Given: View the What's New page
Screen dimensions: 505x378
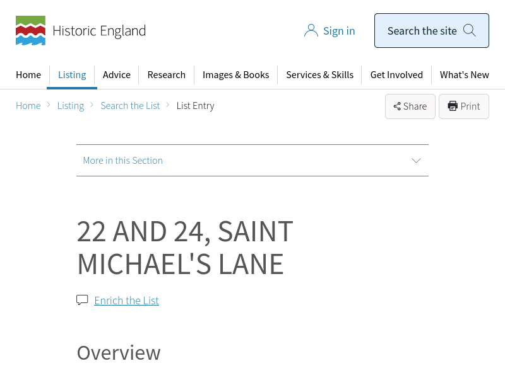Looking at the screenshot, I should pyautogui.click(x=464, y=74).
